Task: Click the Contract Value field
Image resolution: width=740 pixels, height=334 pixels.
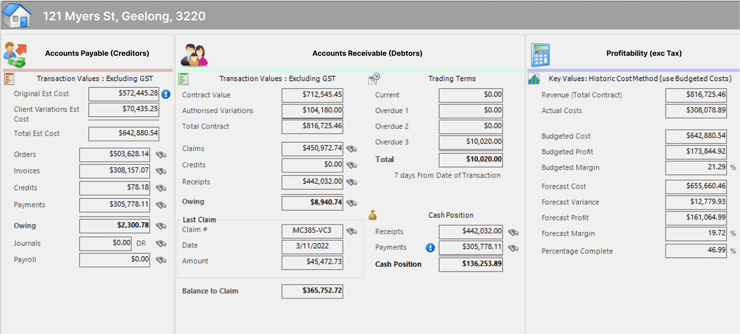Action: pyautogui.click(x=312, y=95)
